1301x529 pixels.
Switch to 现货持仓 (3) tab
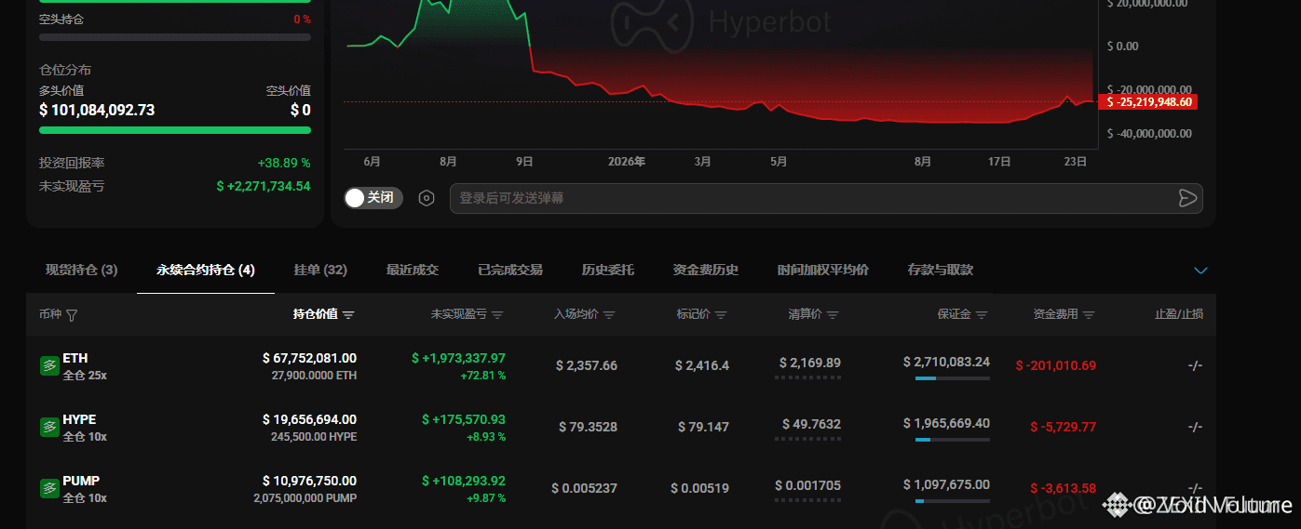pos(82,270)
